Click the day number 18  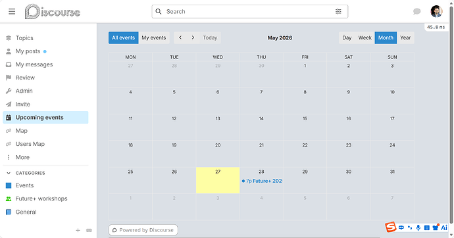(x=130, y=145)
